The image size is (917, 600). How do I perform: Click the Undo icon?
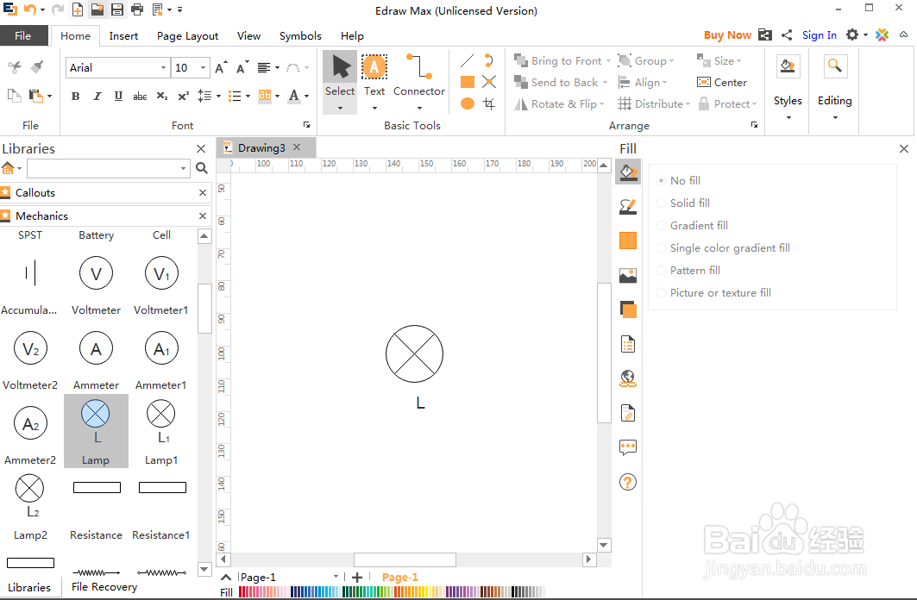coord(30,9)
